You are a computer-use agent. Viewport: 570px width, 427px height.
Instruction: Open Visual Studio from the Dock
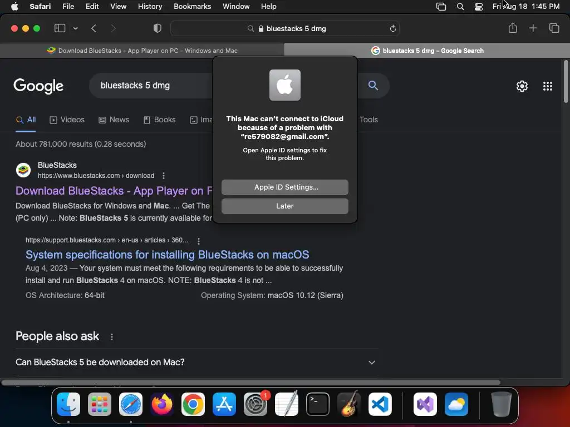coord(425,404)
